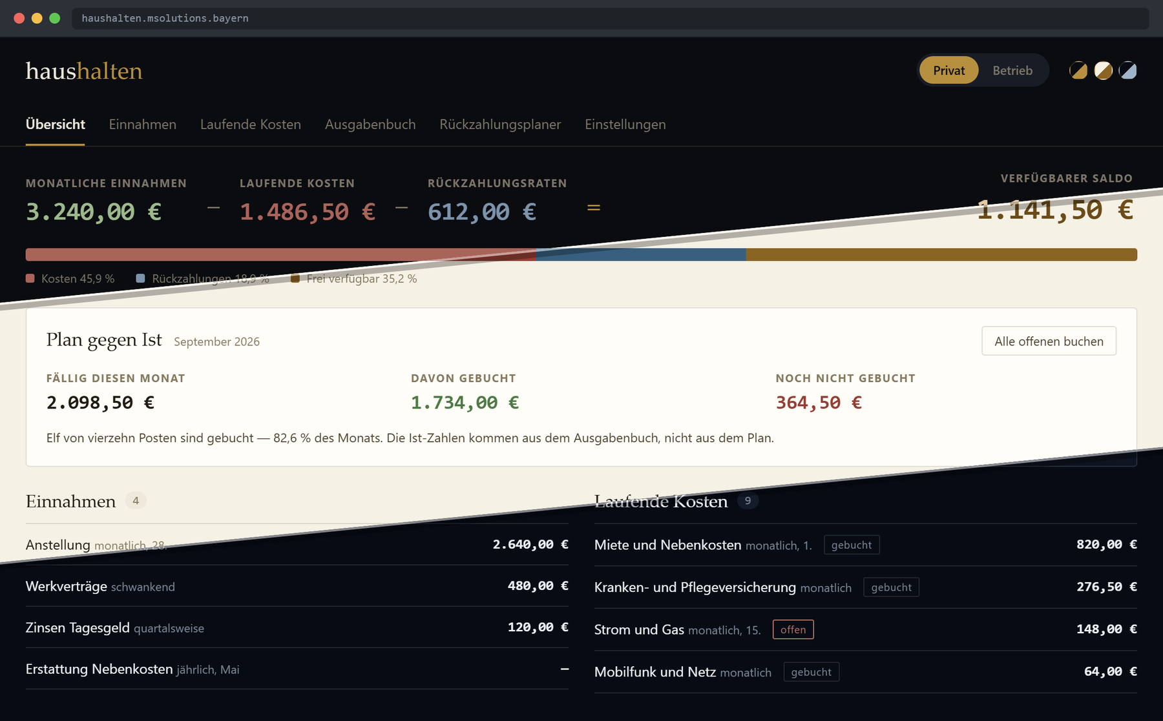Open the Einstellungen tab
Viewport: 1163px width, 721px height.
pos(625,125)
